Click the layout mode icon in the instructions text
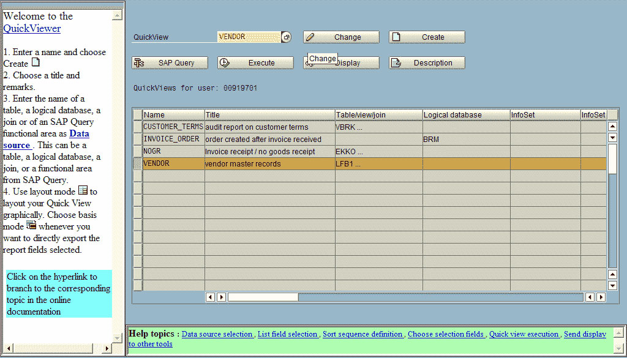Viewport: 627px width, 358px height. point(82,191)
